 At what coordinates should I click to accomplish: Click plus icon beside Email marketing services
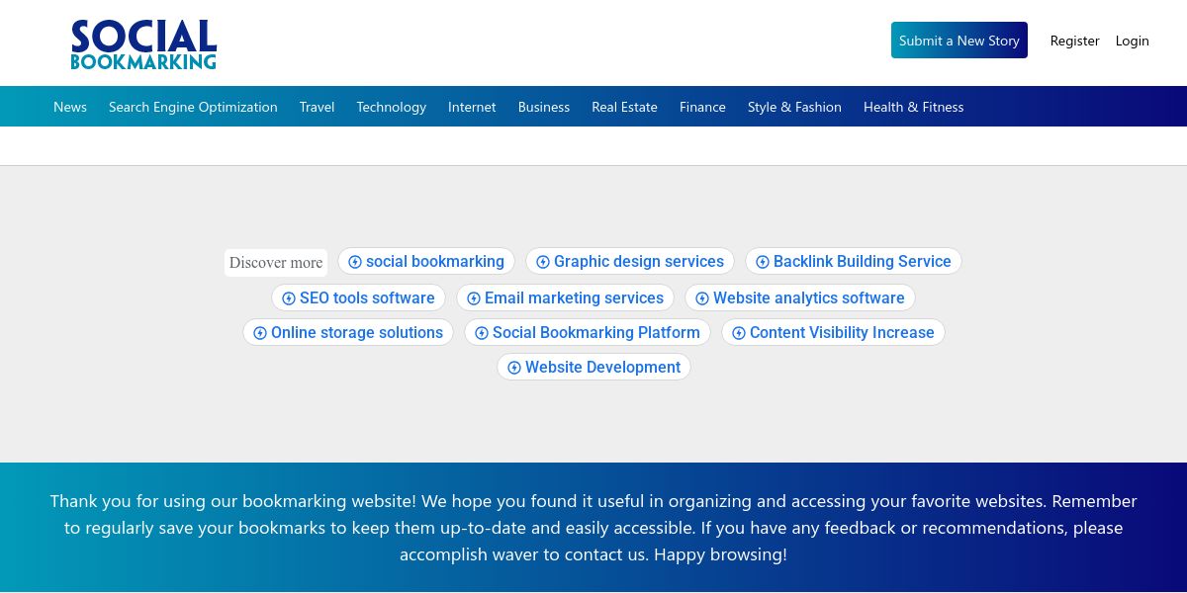474,298
